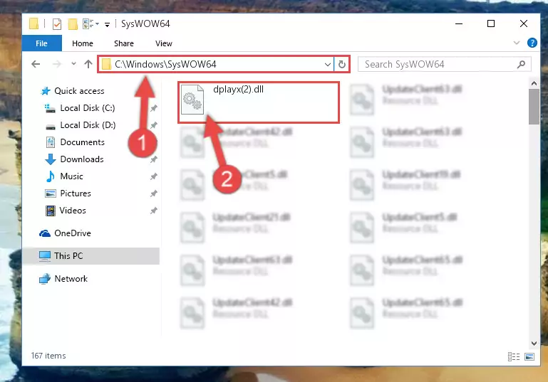Open Local Disk (C:) in sidebar
Image resolution: width=548 pixels, height=382 pixels.
pos(88,108)
